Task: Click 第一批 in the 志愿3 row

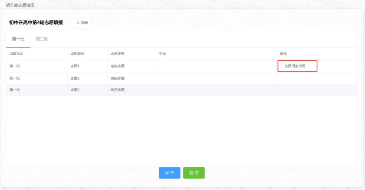Action: (15, 90)
